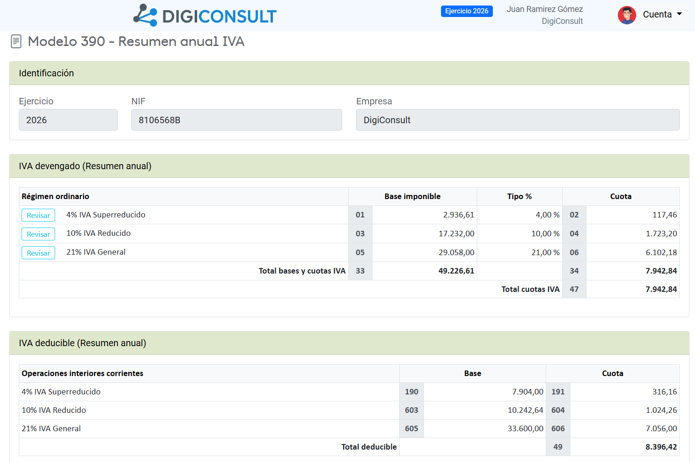
Task: Click the IVA devengado (Resumen anual) header
Action: (x=349, y=166)
